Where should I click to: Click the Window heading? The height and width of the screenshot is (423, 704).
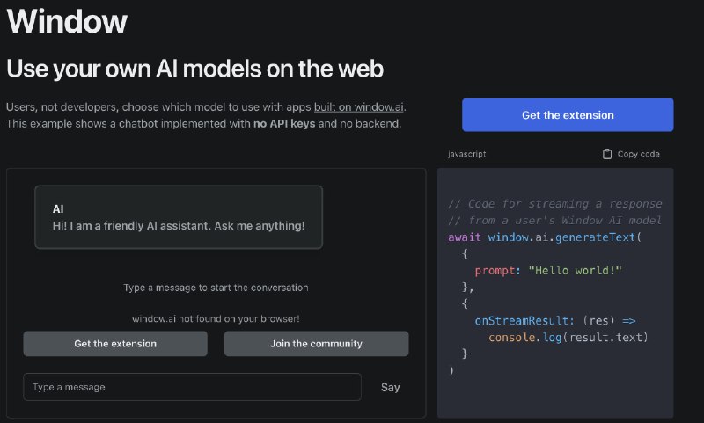tap(67, 21)
